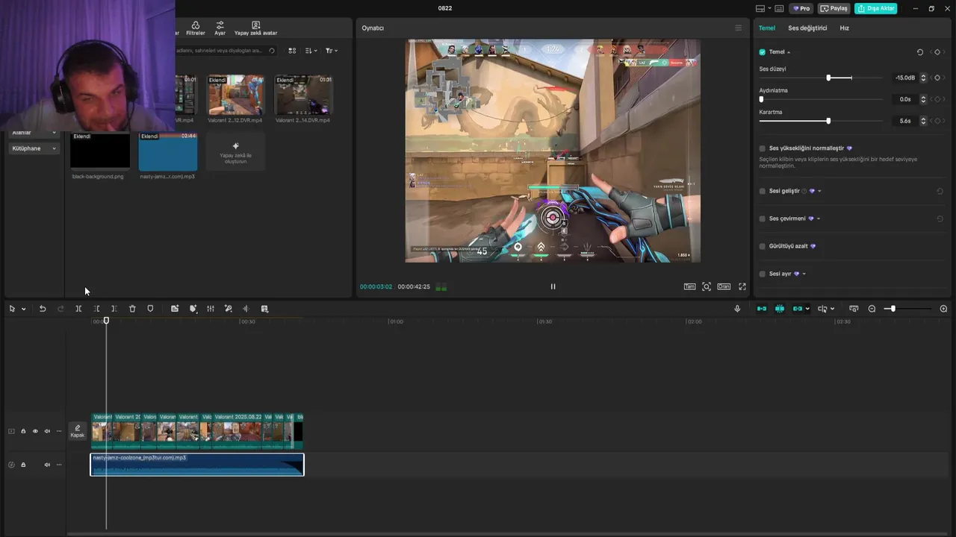Screen dimensions: 956x537
Task: Toggle video track visibility eye icon
Action: click(35, 431)
